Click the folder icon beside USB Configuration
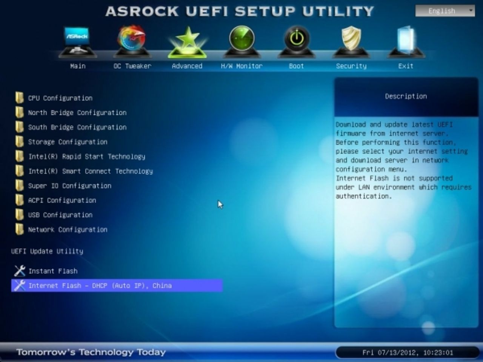 click(20, 215)
